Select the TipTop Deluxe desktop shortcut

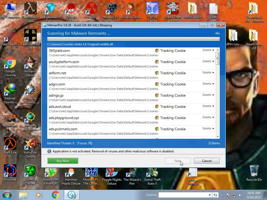click(152, 12)
